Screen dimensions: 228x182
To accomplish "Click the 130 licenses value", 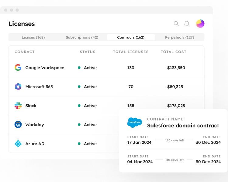I will 131,68.
